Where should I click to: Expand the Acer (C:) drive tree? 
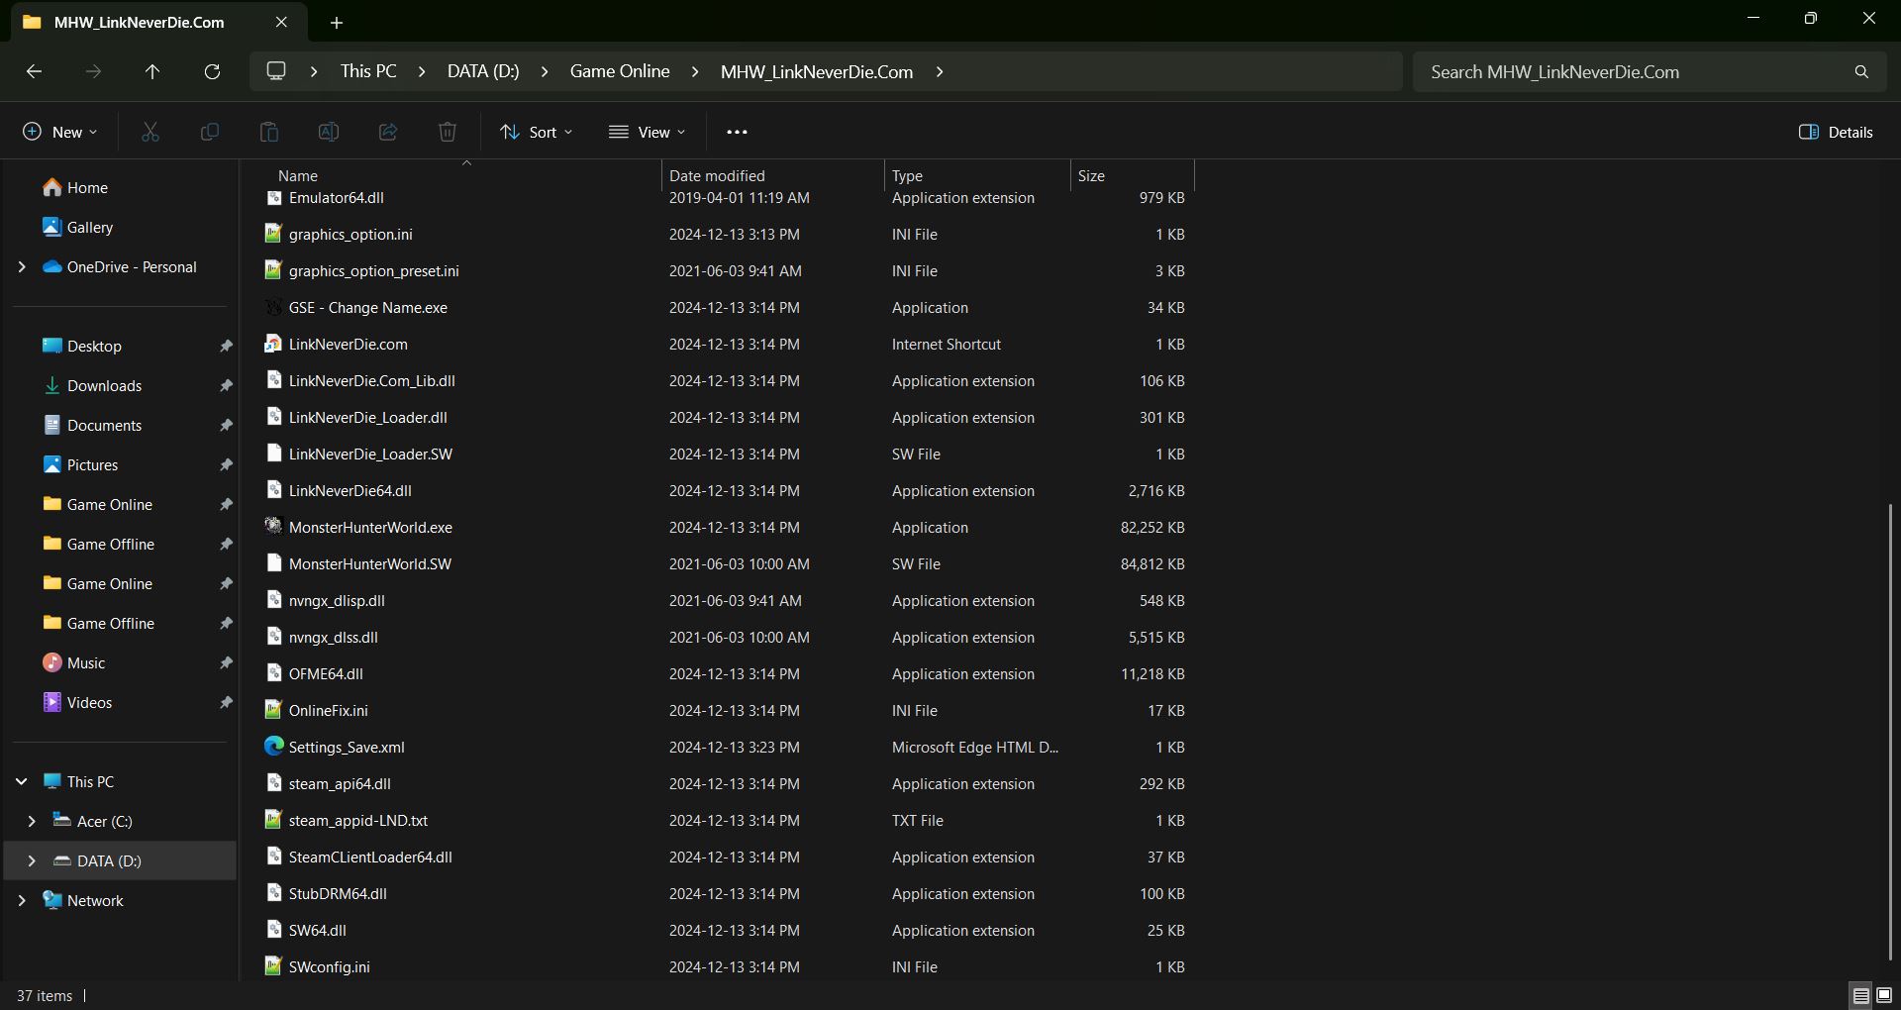tap(32, 822)
